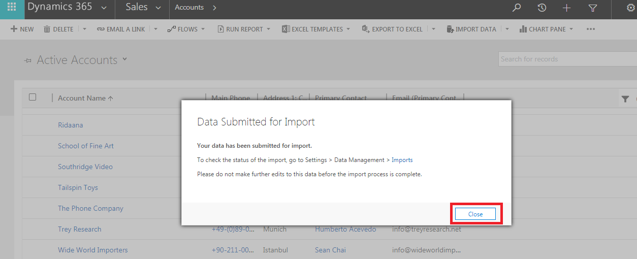637x259 pixels.
Task: Click the NEW plus toolbar button
Action: tap(22, 29)
